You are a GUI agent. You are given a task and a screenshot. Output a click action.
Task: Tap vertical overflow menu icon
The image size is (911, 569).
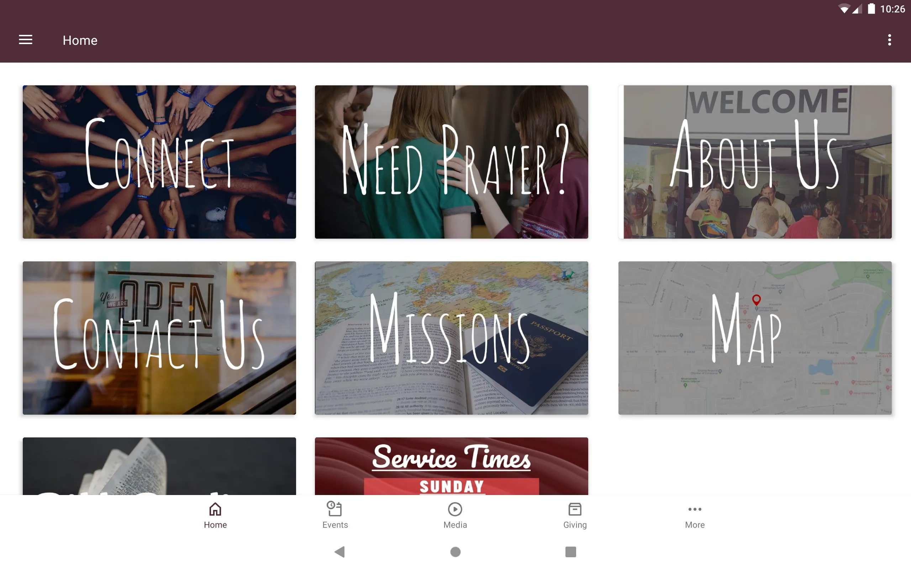(889, 40)
